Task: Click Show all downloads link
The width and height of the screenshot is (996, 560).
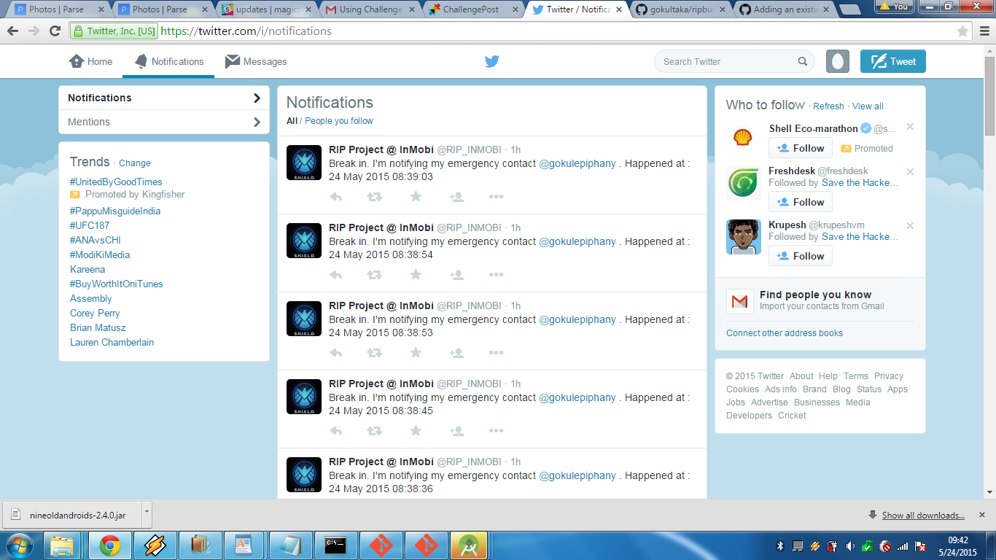Action: [x=923, y=516]
